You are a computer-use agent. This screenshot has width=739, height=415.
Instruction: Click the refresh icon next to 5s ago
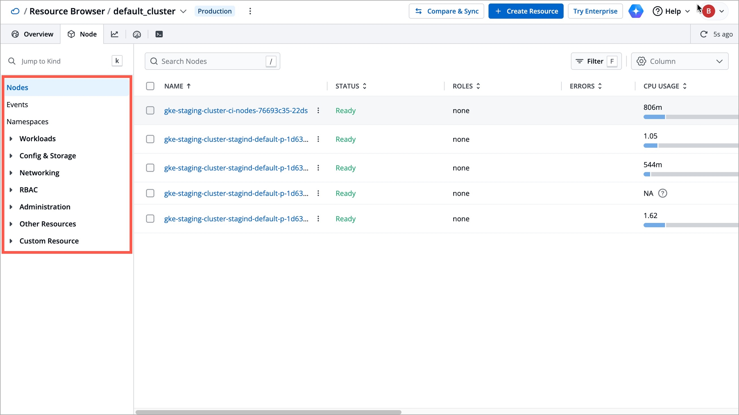point(704,34)
